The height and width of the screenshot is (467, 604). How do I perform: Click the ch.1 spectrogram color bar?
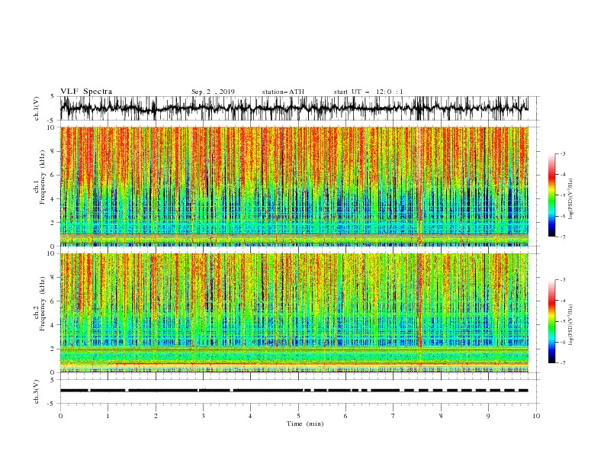(551, 195)
